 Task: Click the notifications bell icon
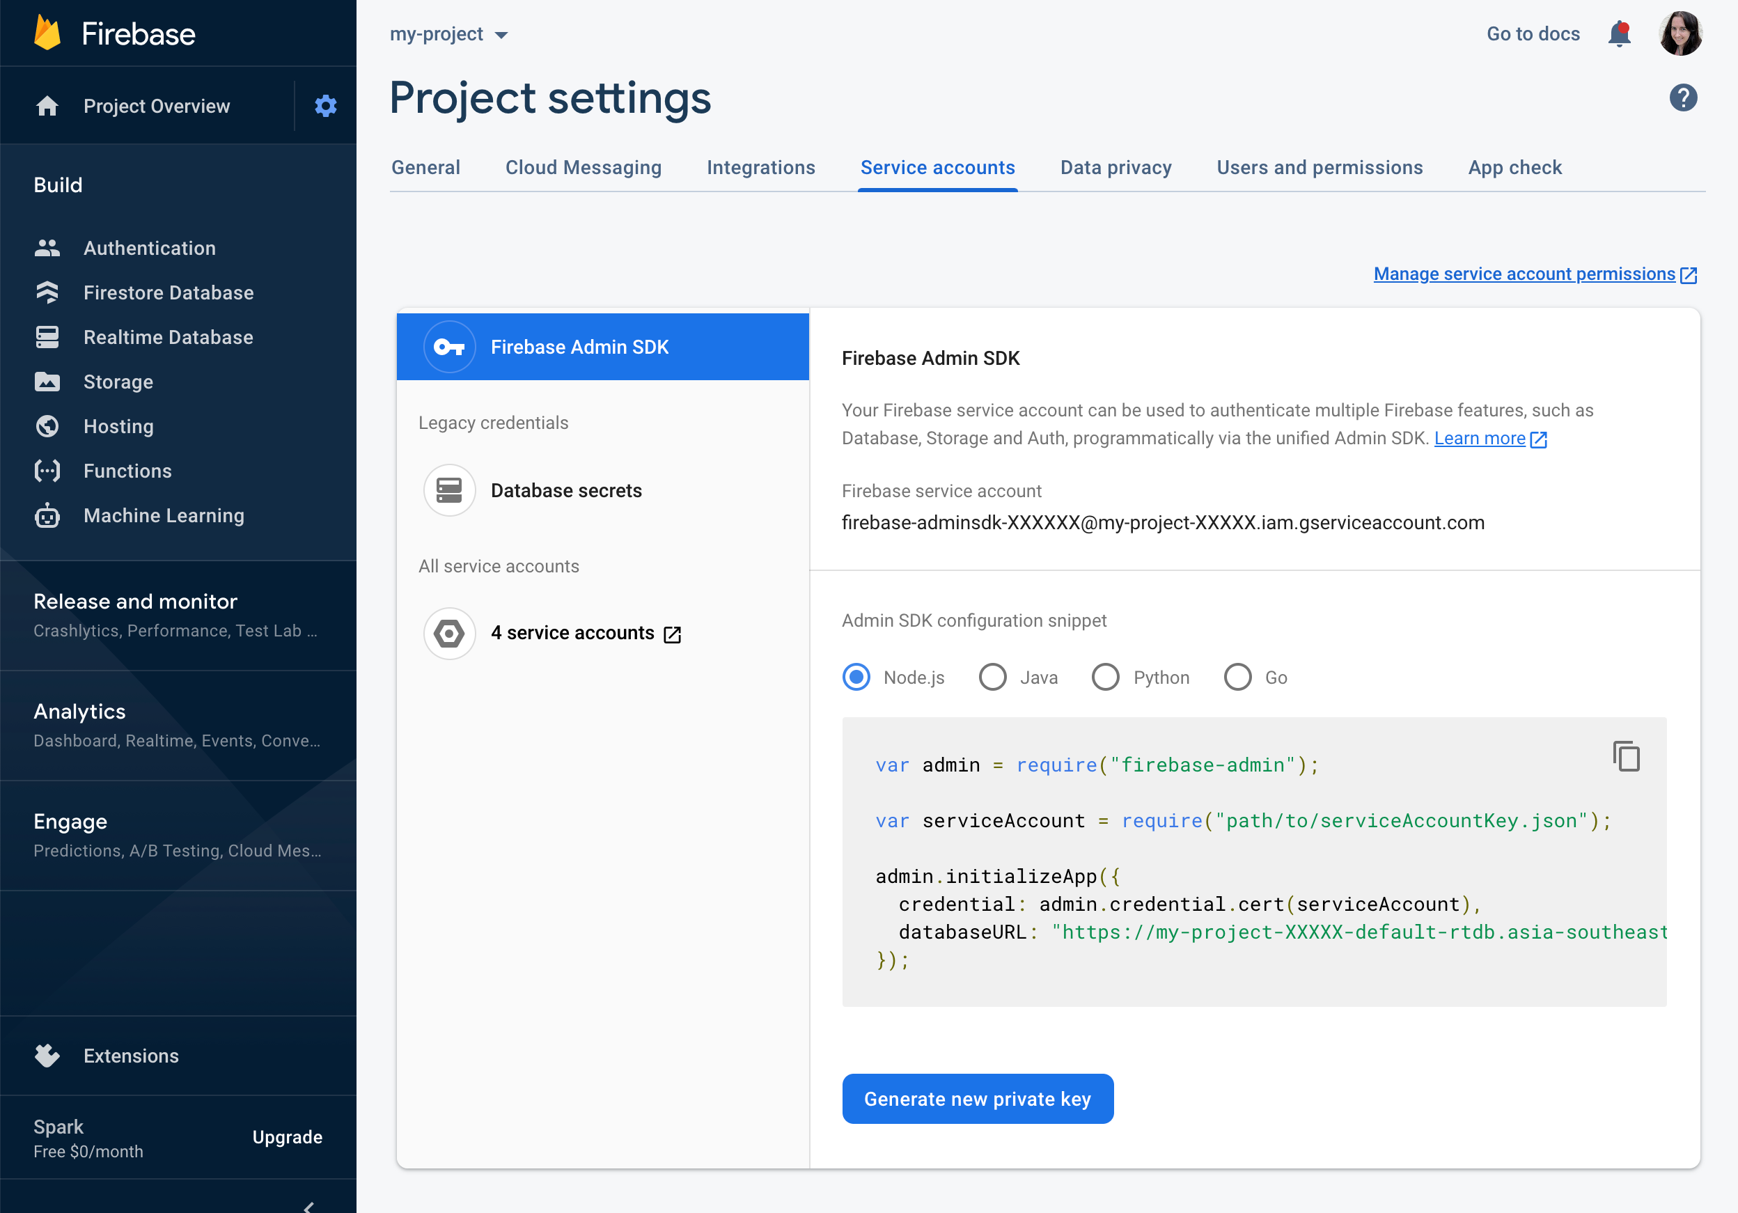click(1618, 34)
